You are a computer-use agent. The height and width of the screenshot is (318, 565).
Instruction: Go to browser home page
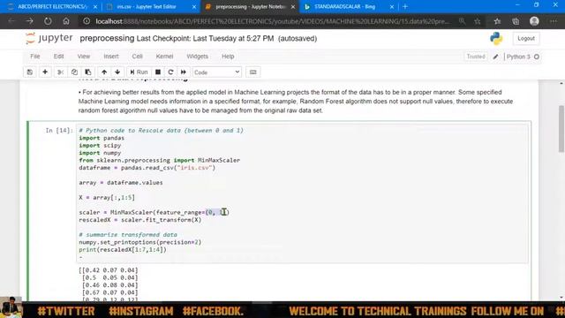(x=66, y=21)
